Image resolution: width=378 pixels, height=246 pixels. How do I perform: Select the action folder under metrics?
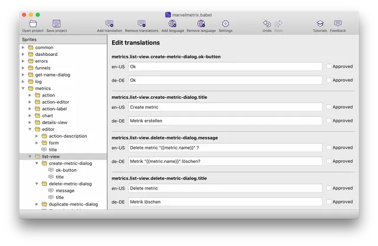63,95
